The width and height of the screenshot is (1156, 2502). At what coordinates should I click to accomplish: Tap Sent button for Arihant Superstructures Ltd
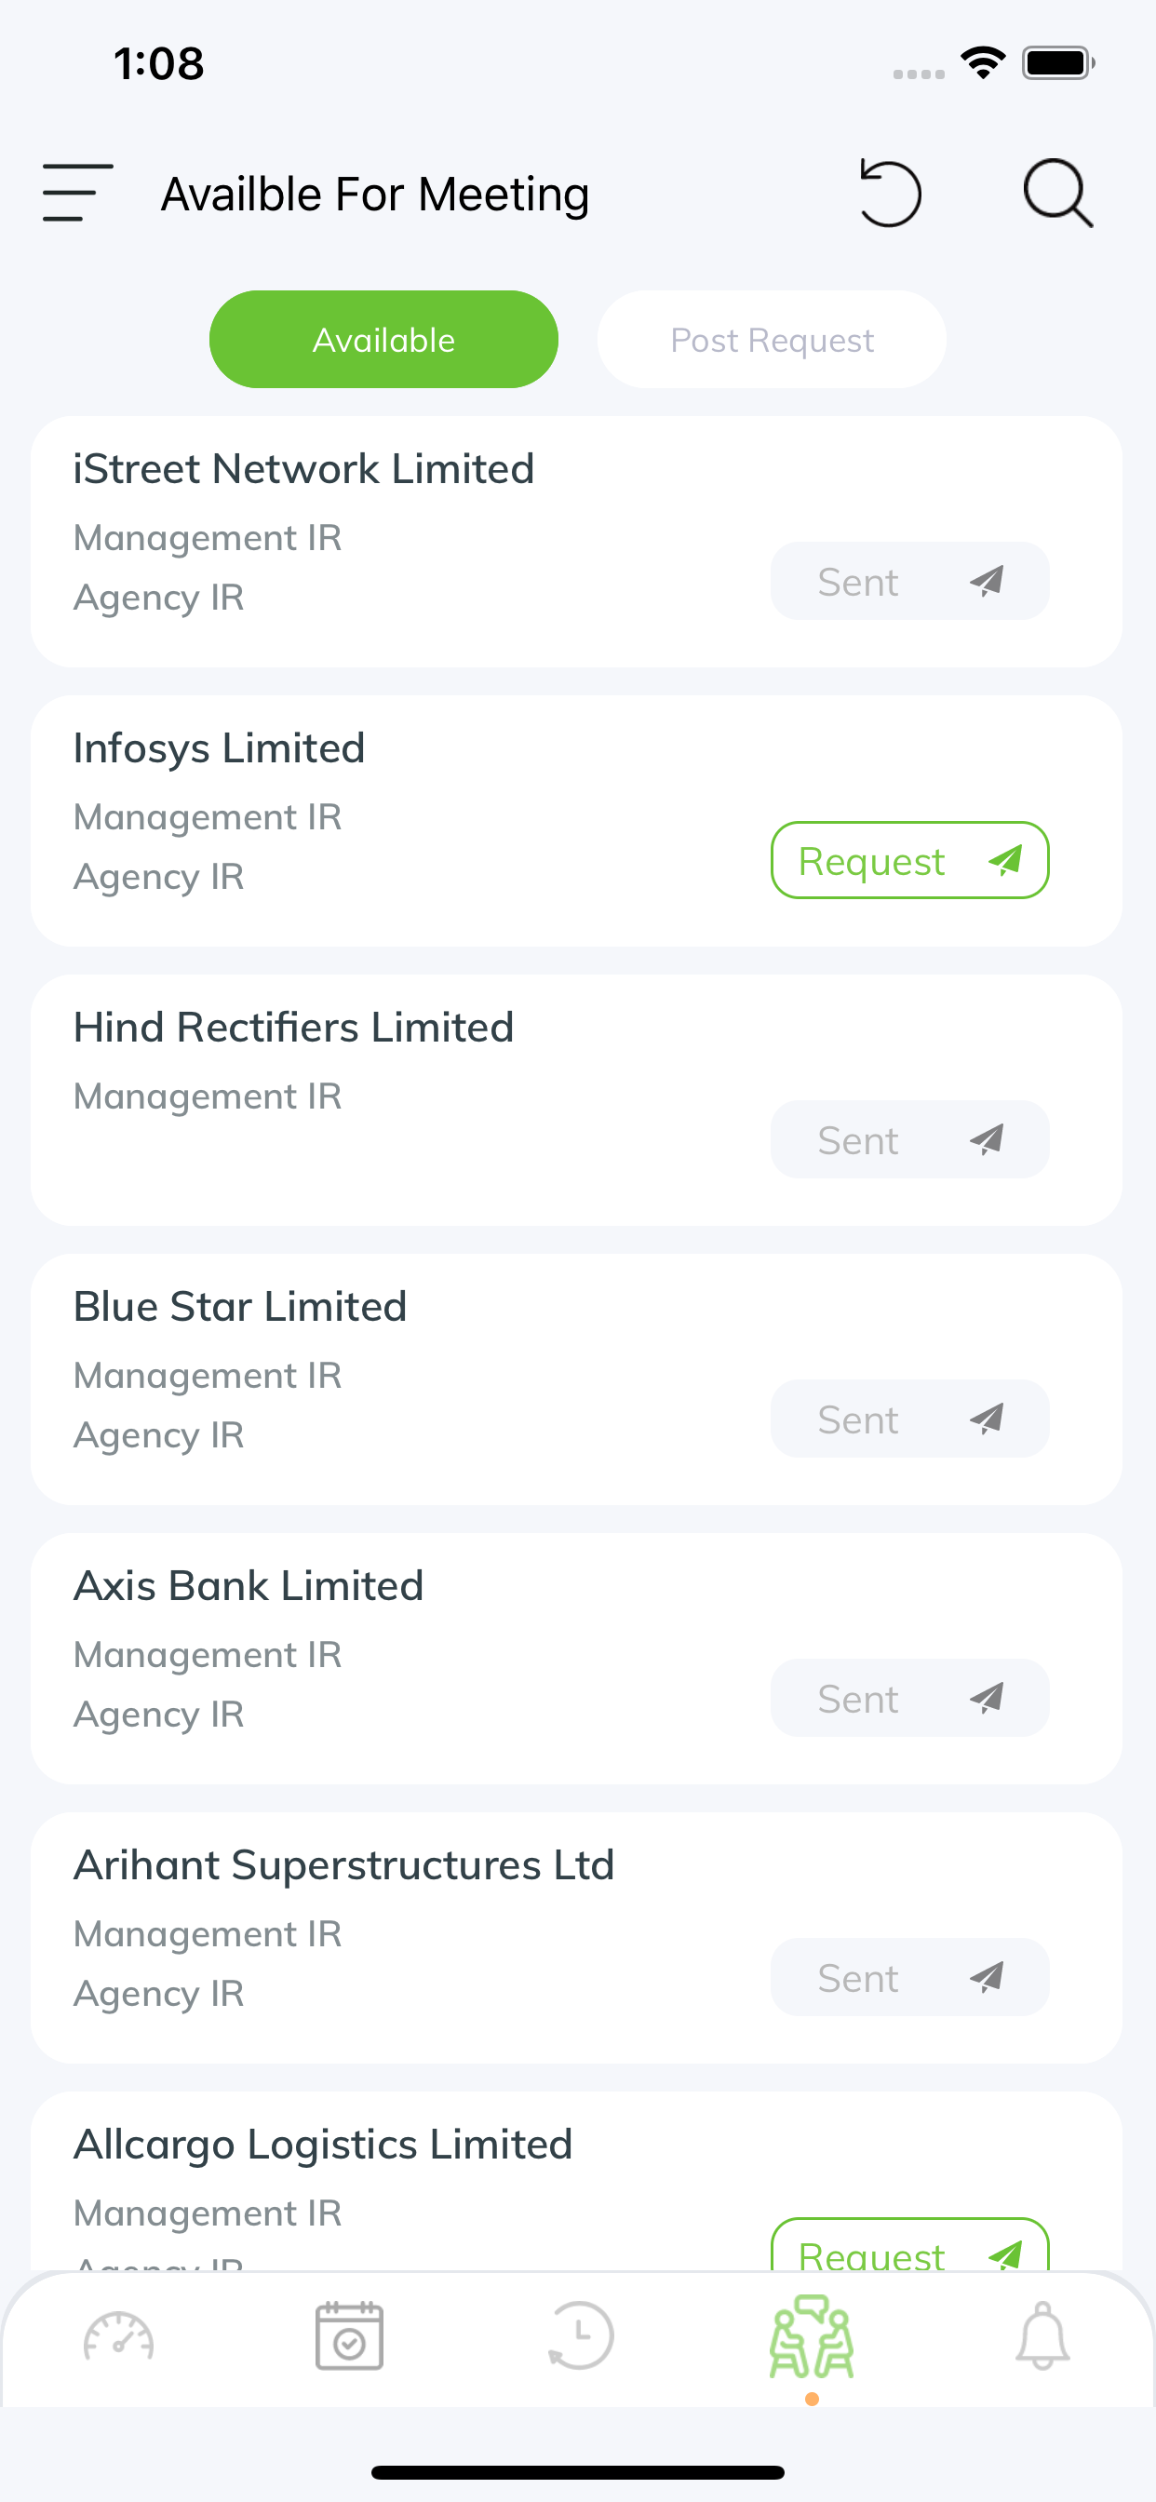909,1978
